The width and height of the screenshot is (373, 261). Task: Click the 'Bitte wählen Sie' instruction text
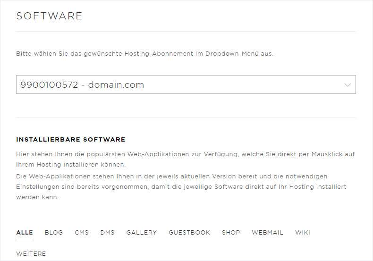[x=144, y=54]
